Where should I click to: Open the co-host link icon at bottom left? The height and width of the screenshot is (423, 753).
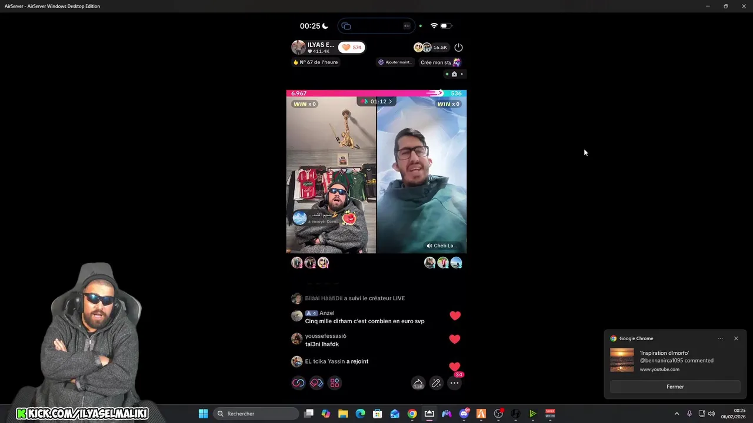coord(298,383)
